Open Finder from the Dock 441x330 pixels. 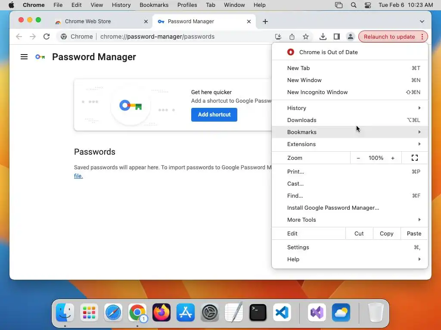click(x=65, y=312)
